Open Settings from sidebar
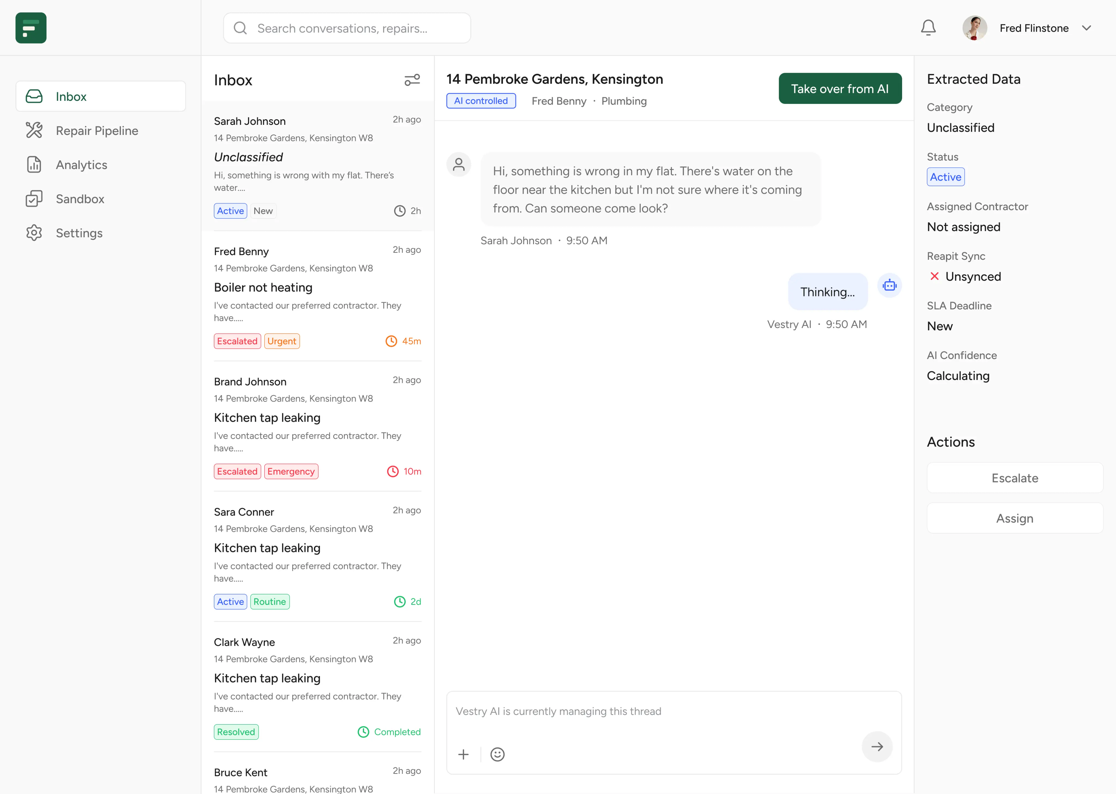 101,233
